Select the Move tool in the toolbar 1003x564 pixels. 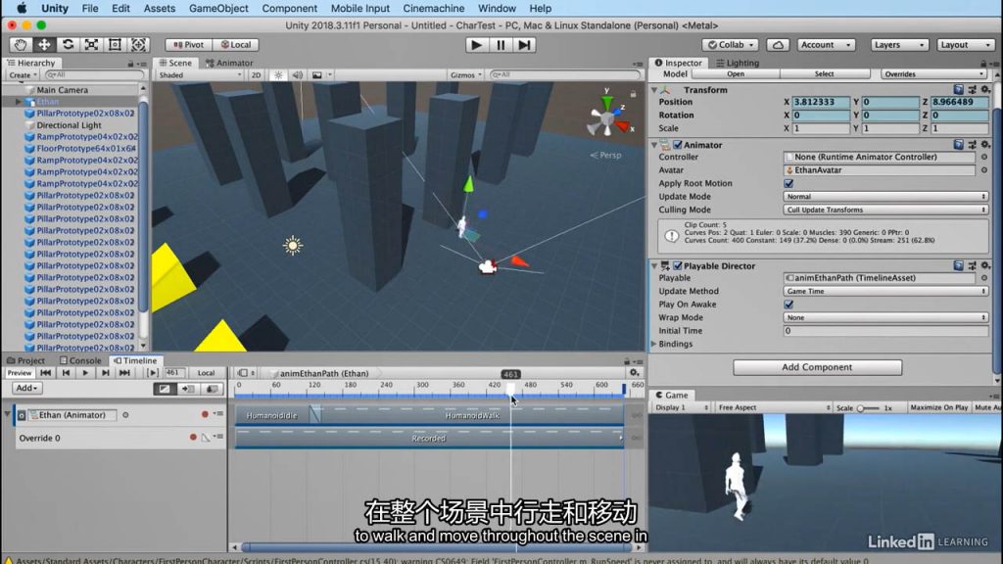pos(44,45)
